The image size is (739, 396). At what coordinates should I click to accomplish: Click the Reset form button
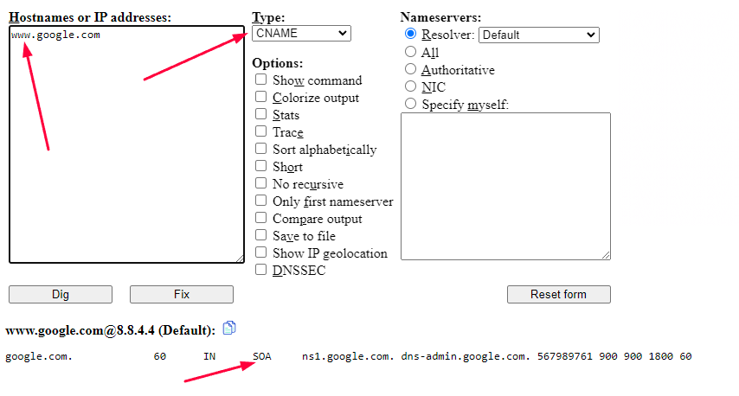558,294
